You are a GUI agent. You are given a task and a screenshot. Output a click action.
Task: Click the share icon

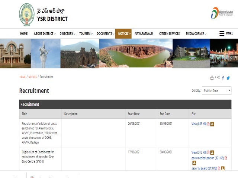tap(218, 78)
